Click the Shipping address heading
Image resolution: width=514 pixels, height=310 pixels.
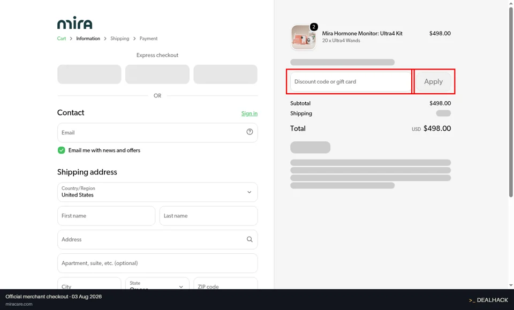point(87,172)
